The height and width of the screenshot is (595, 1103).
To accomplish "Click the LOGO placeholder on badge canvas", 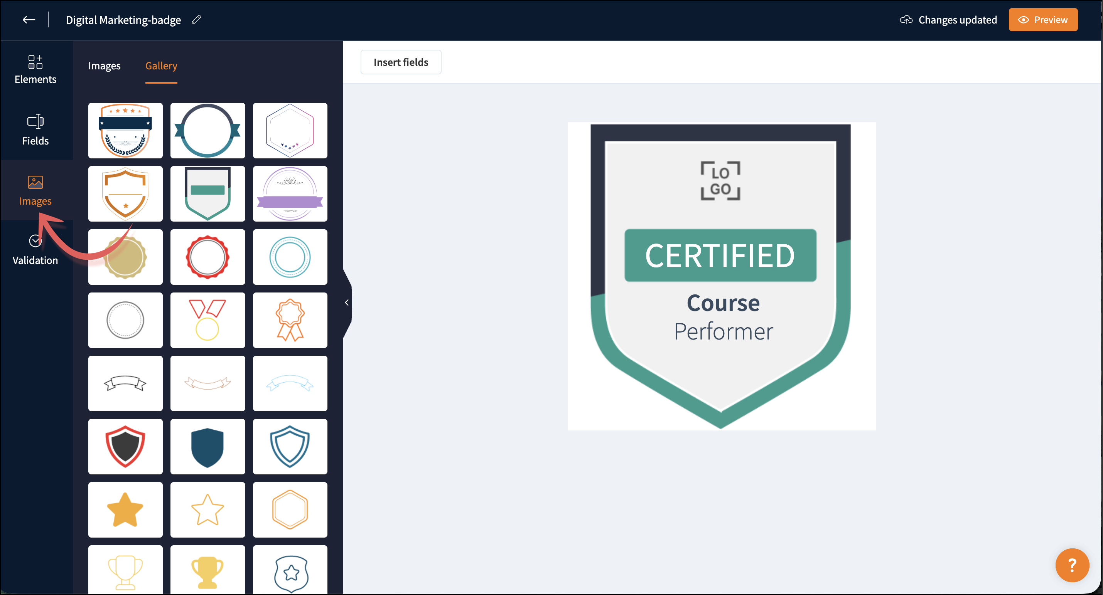I will tap(720, 180).
